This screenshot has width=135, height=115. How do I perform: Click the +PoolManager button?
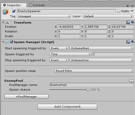tap(26, 97)
